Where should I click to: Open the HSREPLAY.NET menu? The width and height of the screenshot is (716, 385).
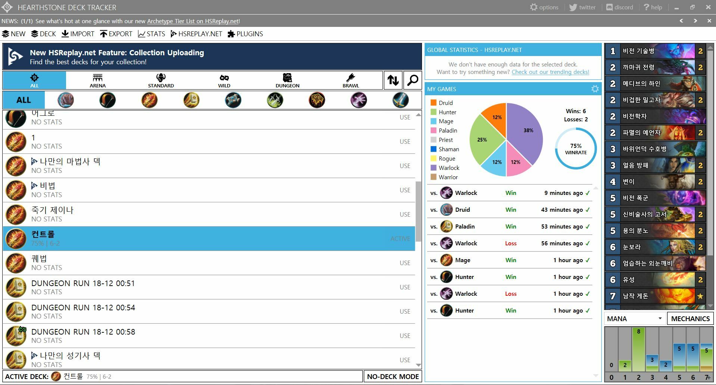(x=196, y=34)
